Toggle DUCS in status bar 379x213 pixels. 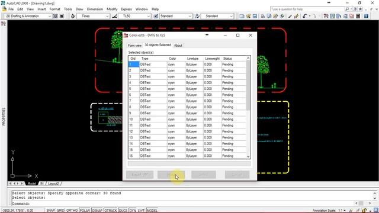click(123, 211)
